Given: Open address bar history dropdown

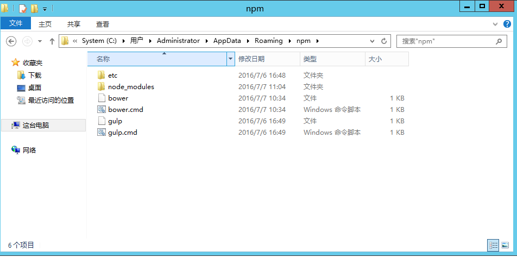Looking at the screenshot, I should pos(372,41).
